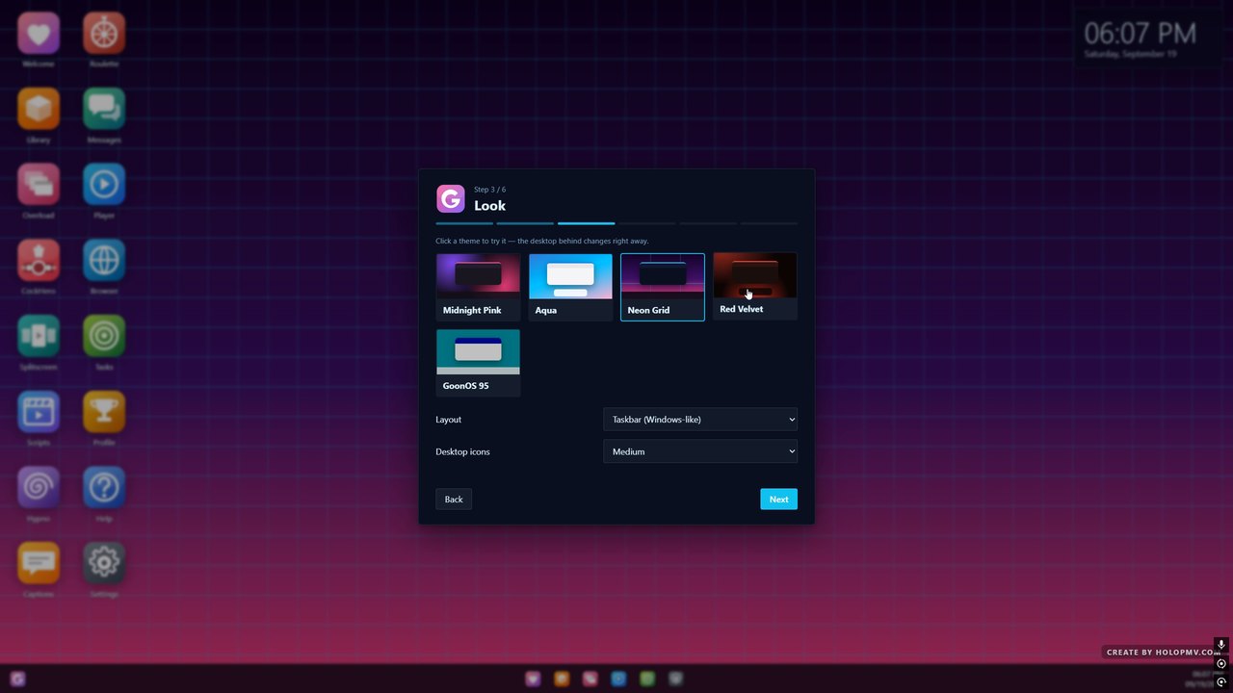Apply the Aqua theme thumbnail
Screen dimensions: 1233x693
570,287
